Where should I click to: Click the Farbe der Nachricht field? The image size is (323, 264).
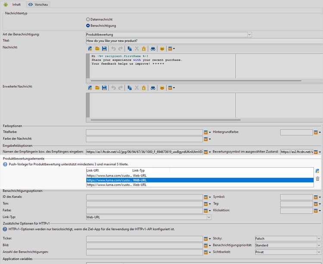tap(144, 139)
